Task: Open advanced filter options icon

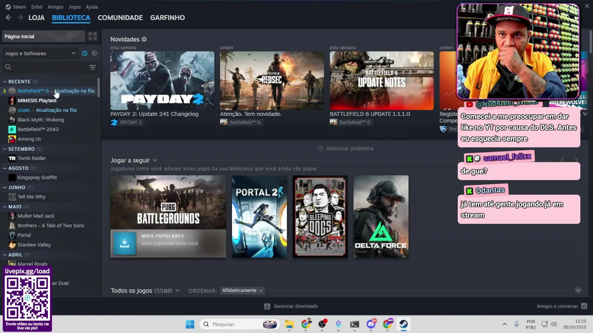Action: coord(93,67)
